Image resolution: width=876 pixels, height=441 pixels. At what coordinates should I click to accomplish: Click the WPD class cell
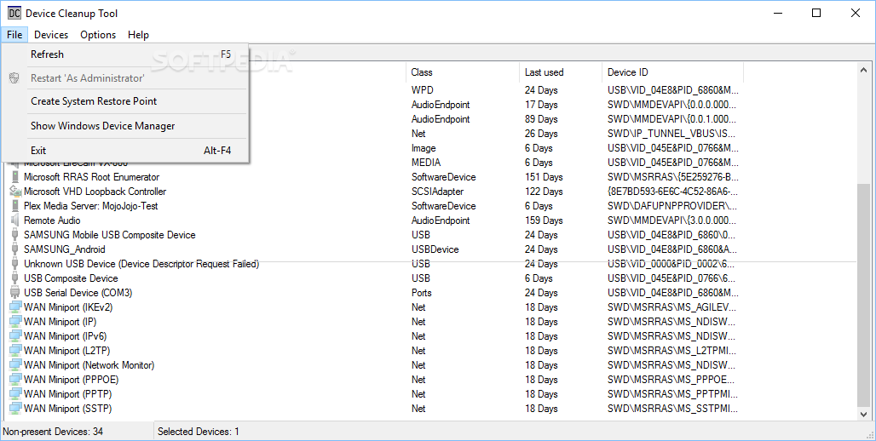423,90
